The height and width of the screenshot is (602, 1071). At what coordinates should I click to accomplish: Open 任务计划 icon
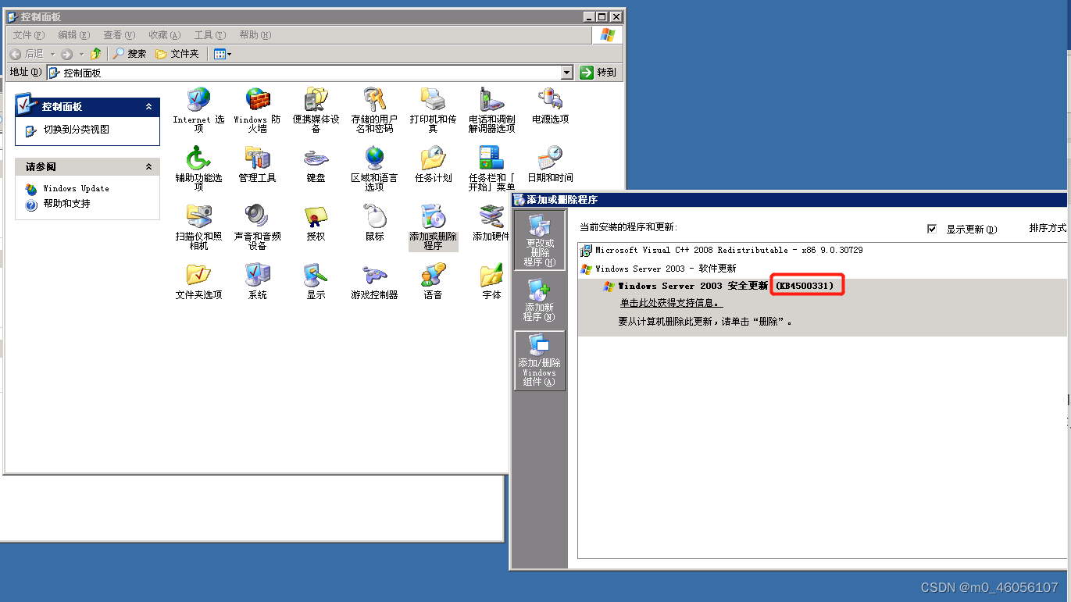433,165
